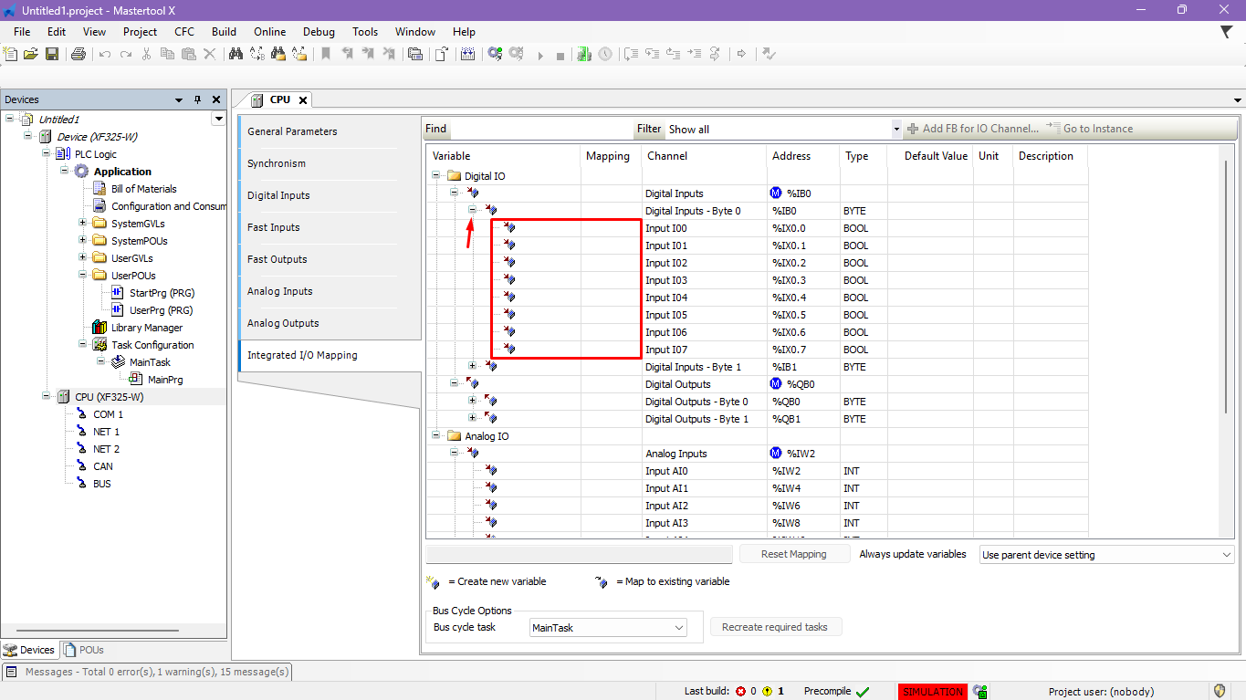Viewport: 1246px width, 700px height.
Task: Click the Open project folder icon
Action: (31, 54)
